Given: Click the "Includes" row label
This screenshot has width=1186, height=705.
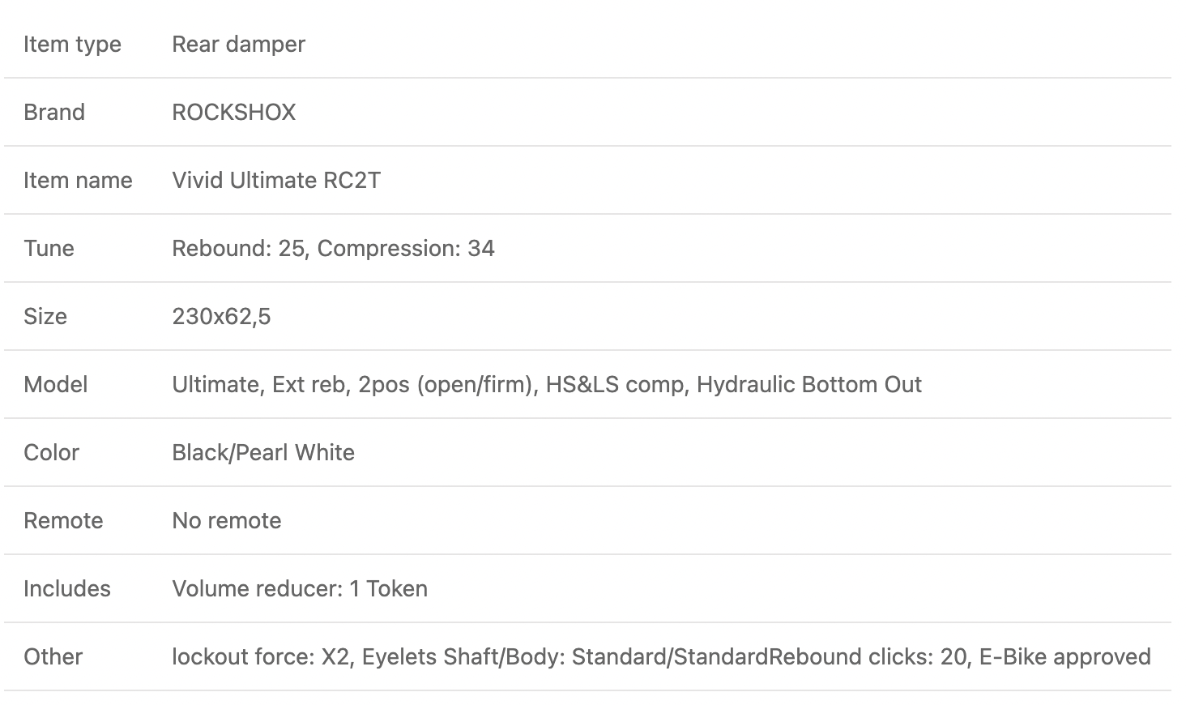Looking at the screenshot, I should (x=67, y=588).
